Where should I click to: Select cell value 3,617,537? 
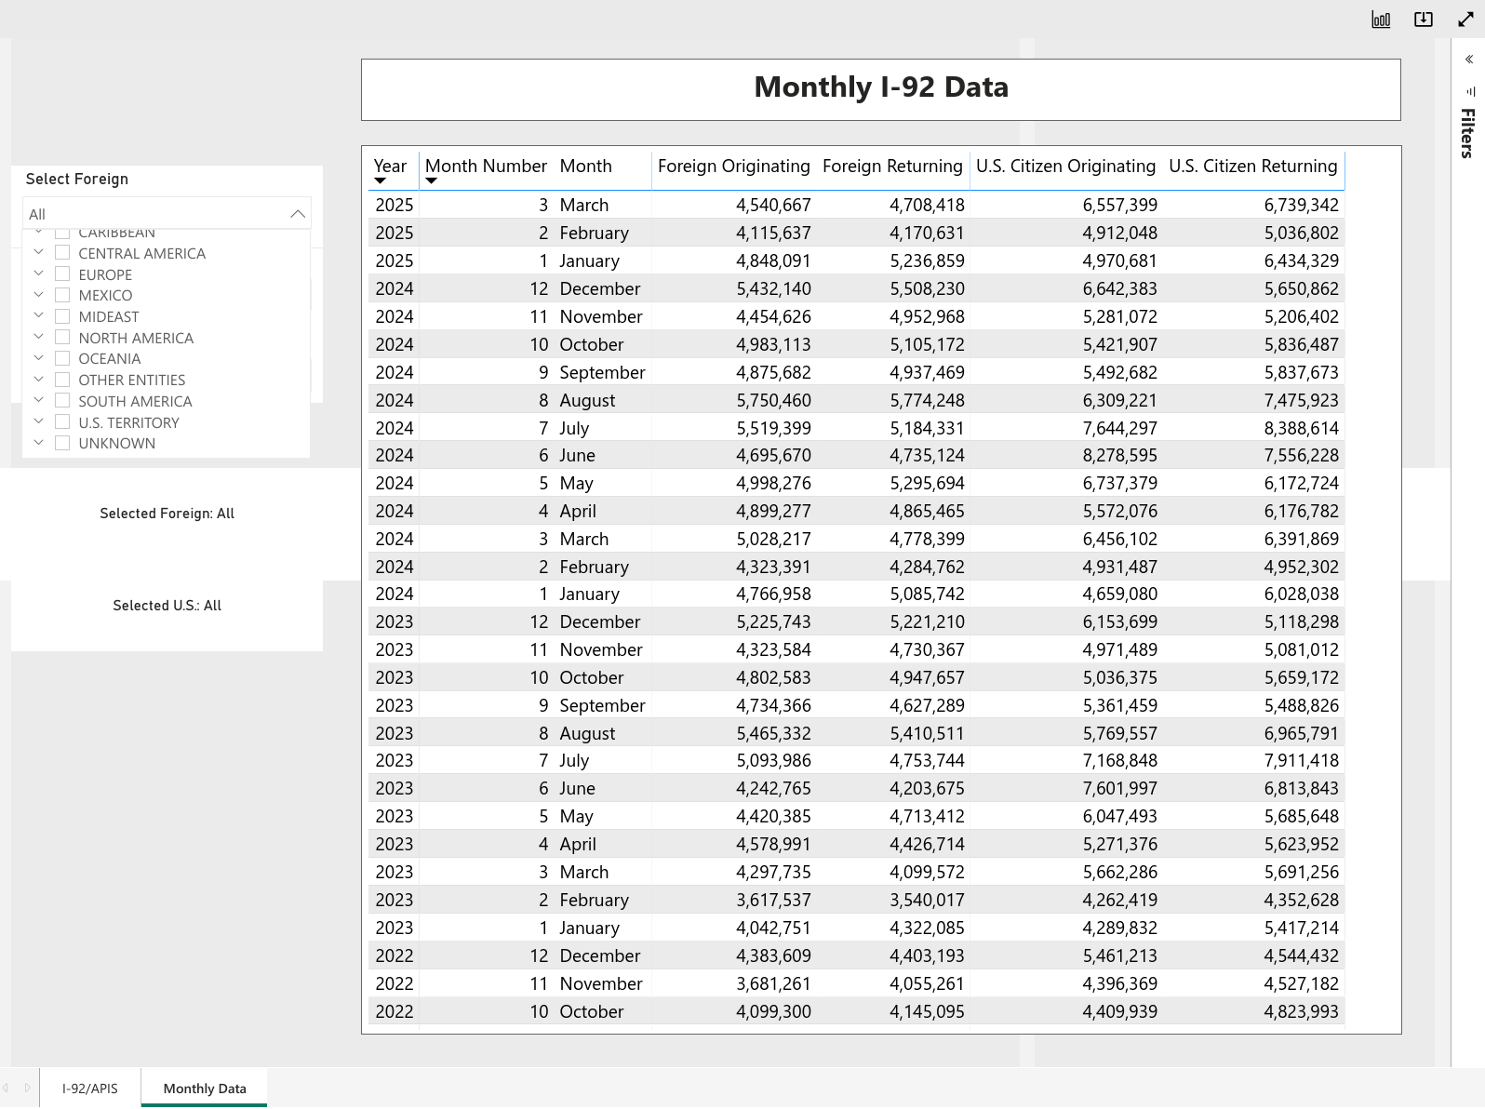pos(774,900)
